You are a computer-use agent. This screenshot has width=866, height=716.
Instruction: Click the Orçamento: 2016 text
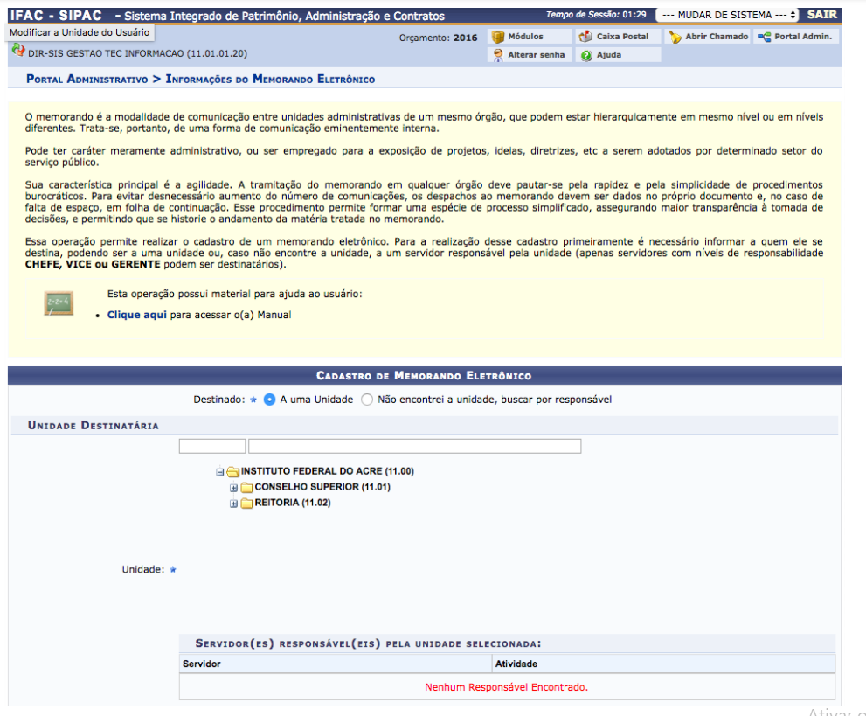438,38
